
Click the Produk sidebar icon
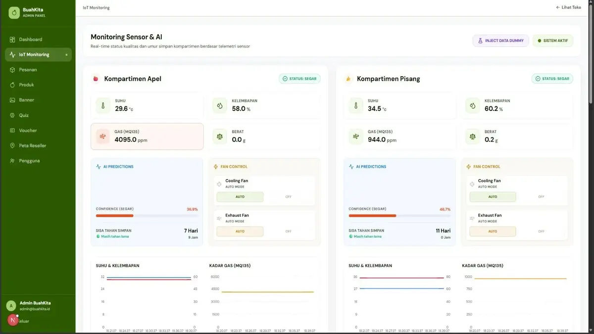pos(13,85)
